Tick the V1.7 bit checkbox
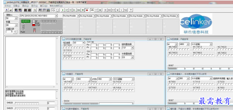 [x=89, y=84]
